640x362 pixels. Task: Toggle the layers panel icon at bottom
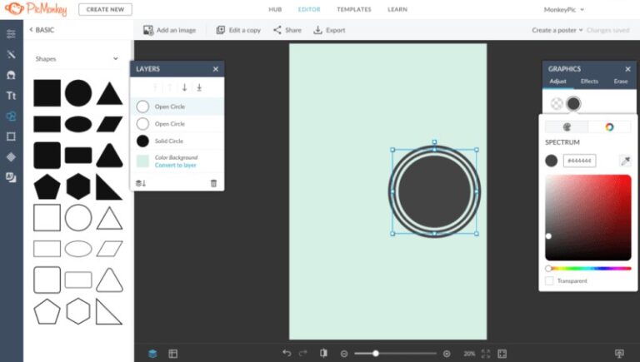point(152,354)
